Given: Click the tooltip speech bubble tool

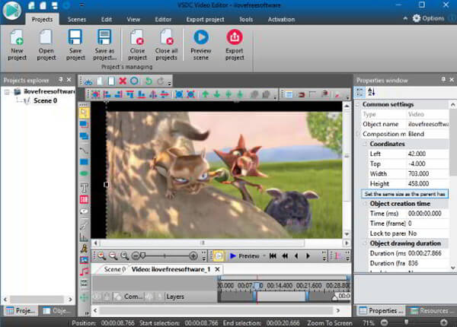Looking at the screenshot, I should click(x=84, y=211).
